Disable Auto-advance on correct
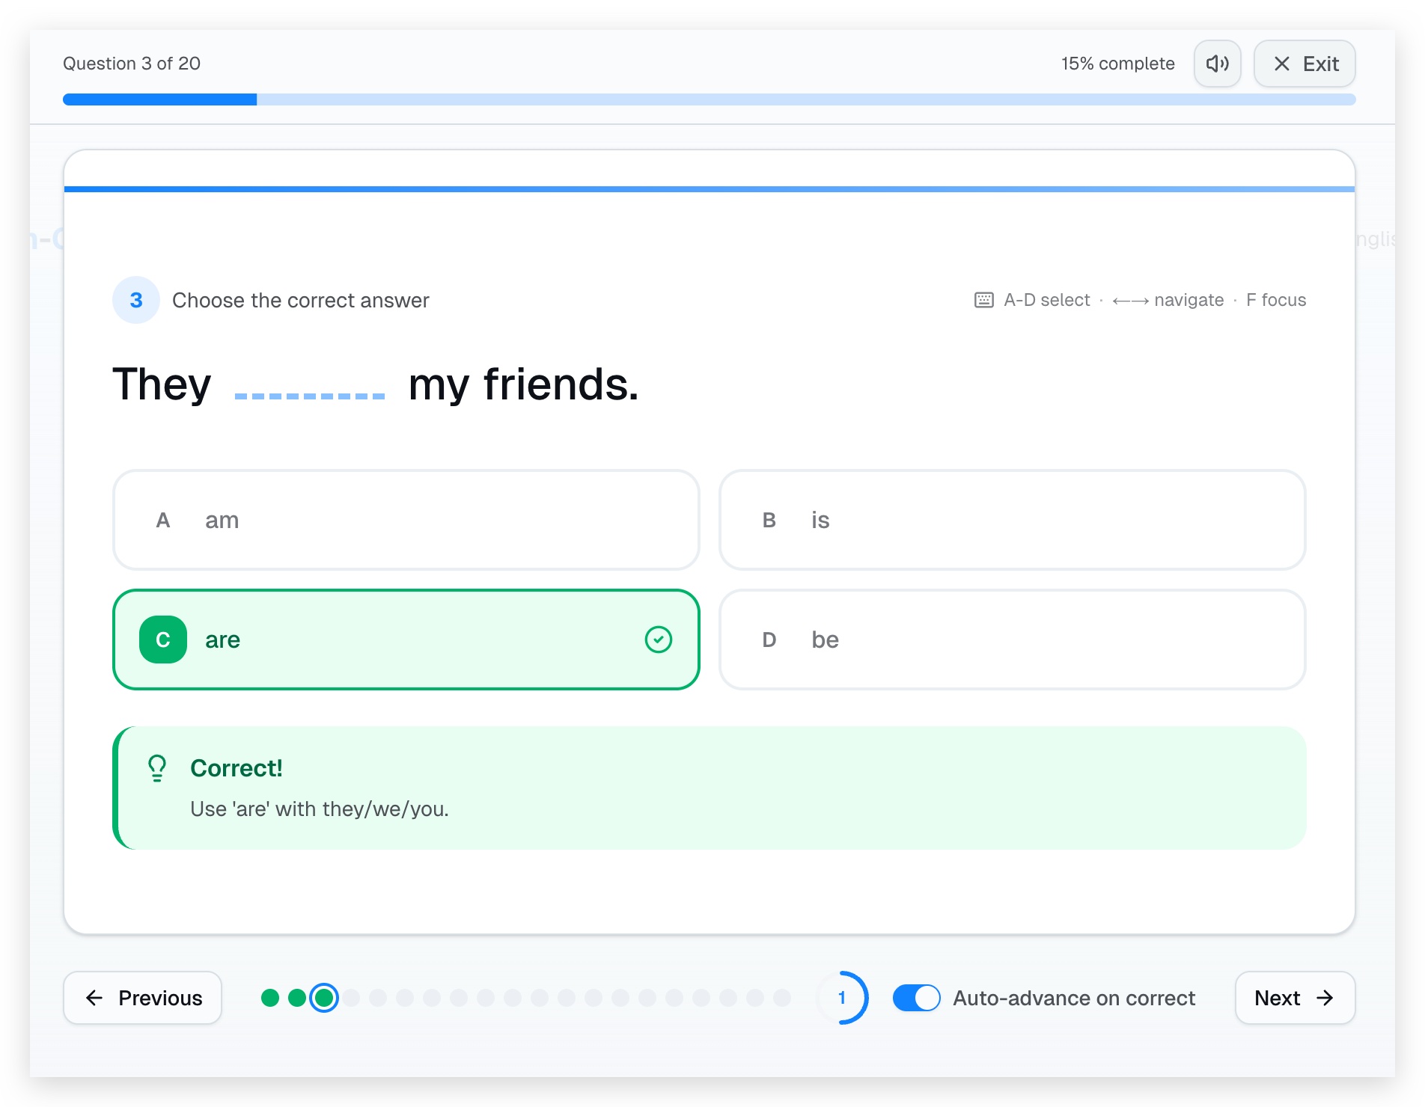The height and width of the screenshot is (1107, 1425). click(916, 998)
